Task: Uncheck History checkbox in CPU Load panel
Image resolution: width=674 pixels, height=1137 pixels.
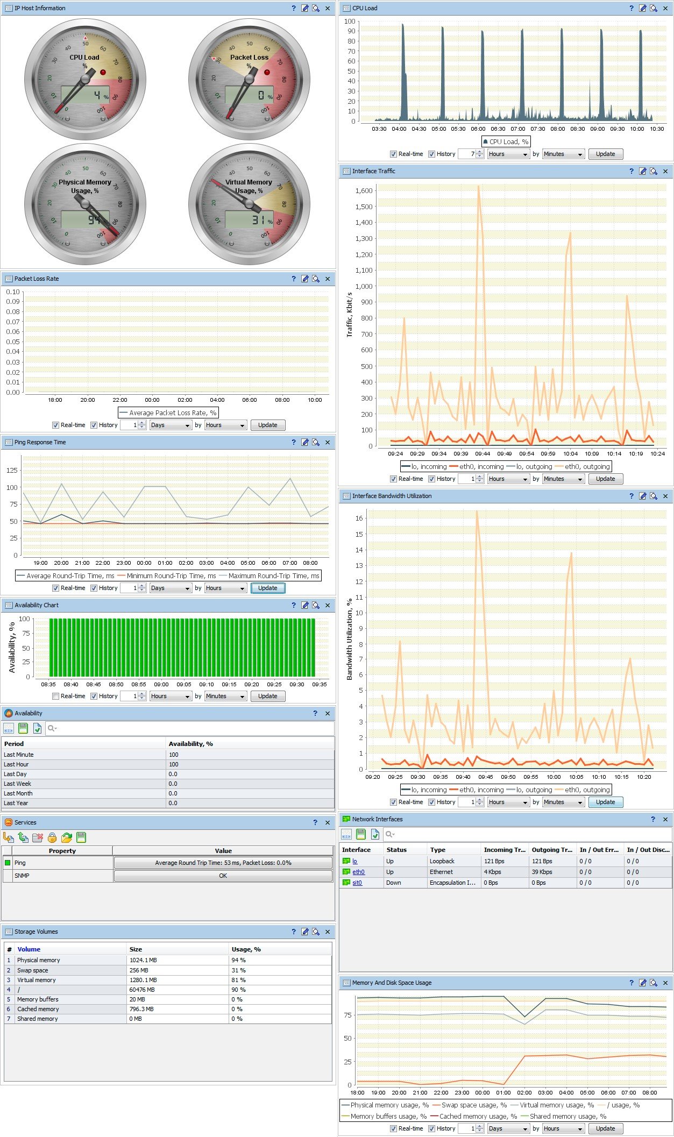Action: point(431,154)
